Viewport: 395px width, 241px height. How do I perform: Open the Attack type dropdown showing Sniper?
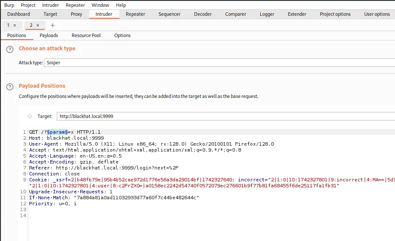coord(219,63)
